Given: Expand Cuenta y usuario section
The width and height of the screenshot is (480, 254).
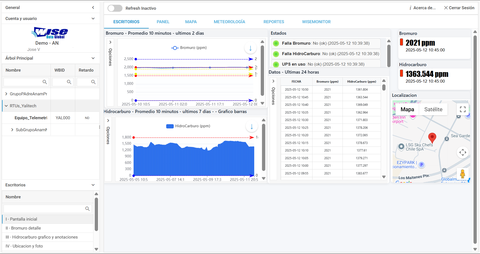Looking at the screenshot, I should [x=93, y=18].
